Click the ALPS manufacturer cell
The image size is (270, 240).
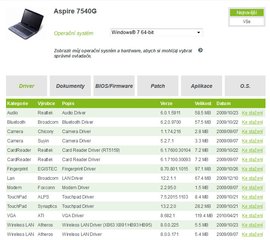click(43, 197)
